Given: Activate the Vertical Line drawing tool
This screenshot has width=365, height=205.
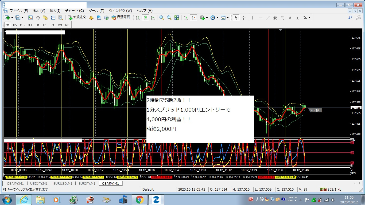Looking at the screenshot, I should pyautogui.click(x=253, y=17).
